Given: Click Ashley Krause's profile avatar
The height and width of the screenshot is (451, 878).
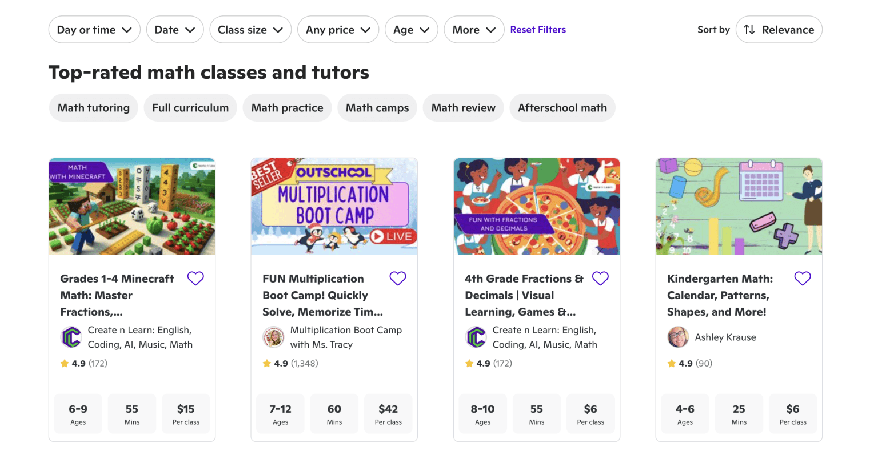Looking at the screenshot, I should coord(678,337).
